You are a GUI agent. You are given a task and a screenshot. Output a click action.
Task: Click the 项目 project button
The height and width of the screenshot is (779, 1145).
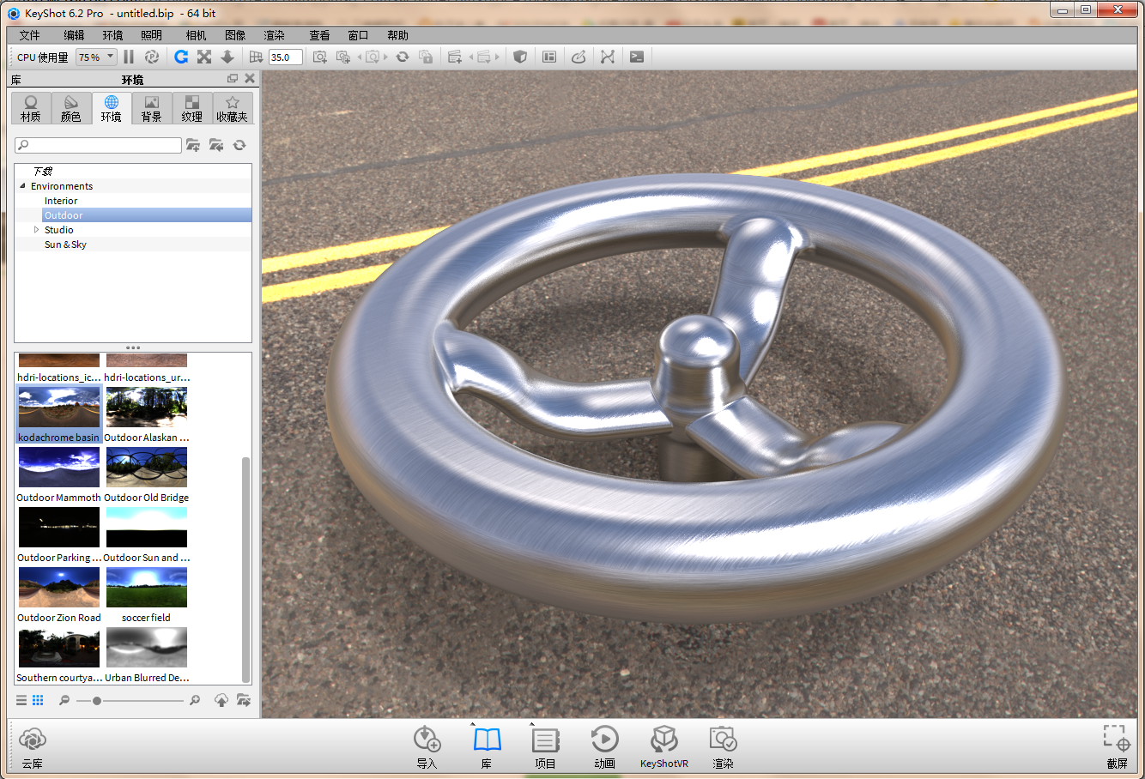[x=545, y=746]
